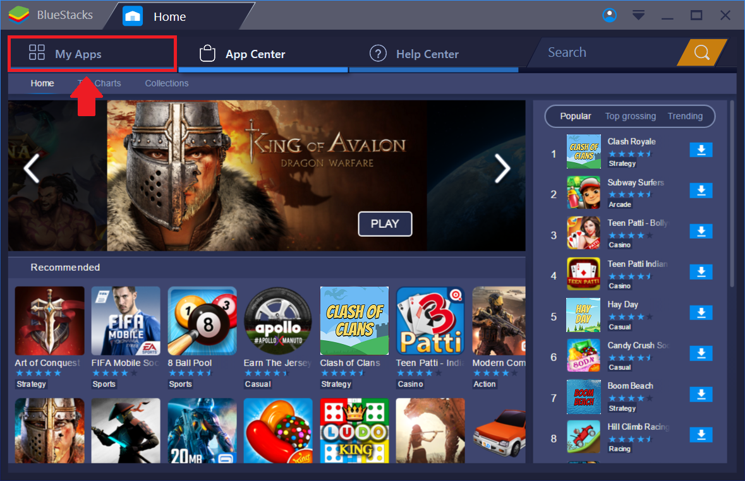
Task: Download Teen Patti Indian
Action: click(701, 272)
